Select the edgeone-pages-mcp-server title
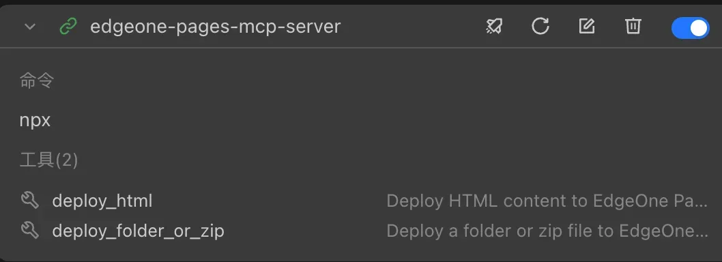This screenshot has width=722, height=262. 215,27
